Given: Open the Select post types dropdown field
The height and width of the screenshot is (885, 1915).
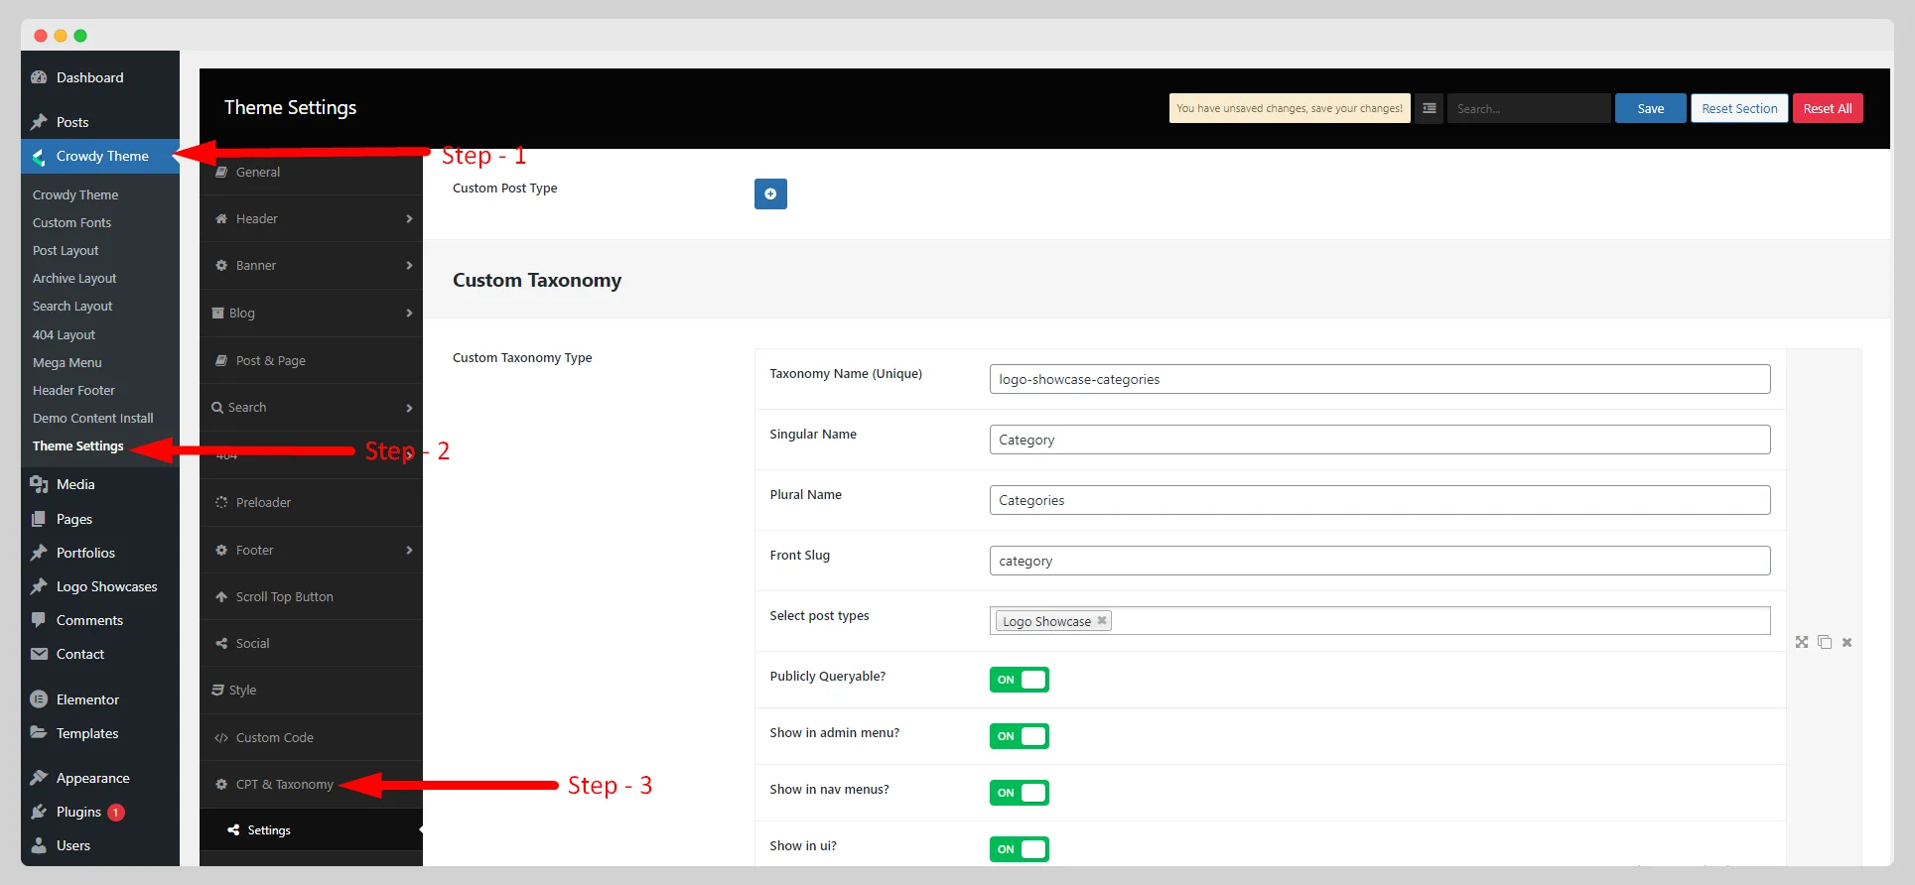Looking at the screenshot, I should pos(1380,621).
